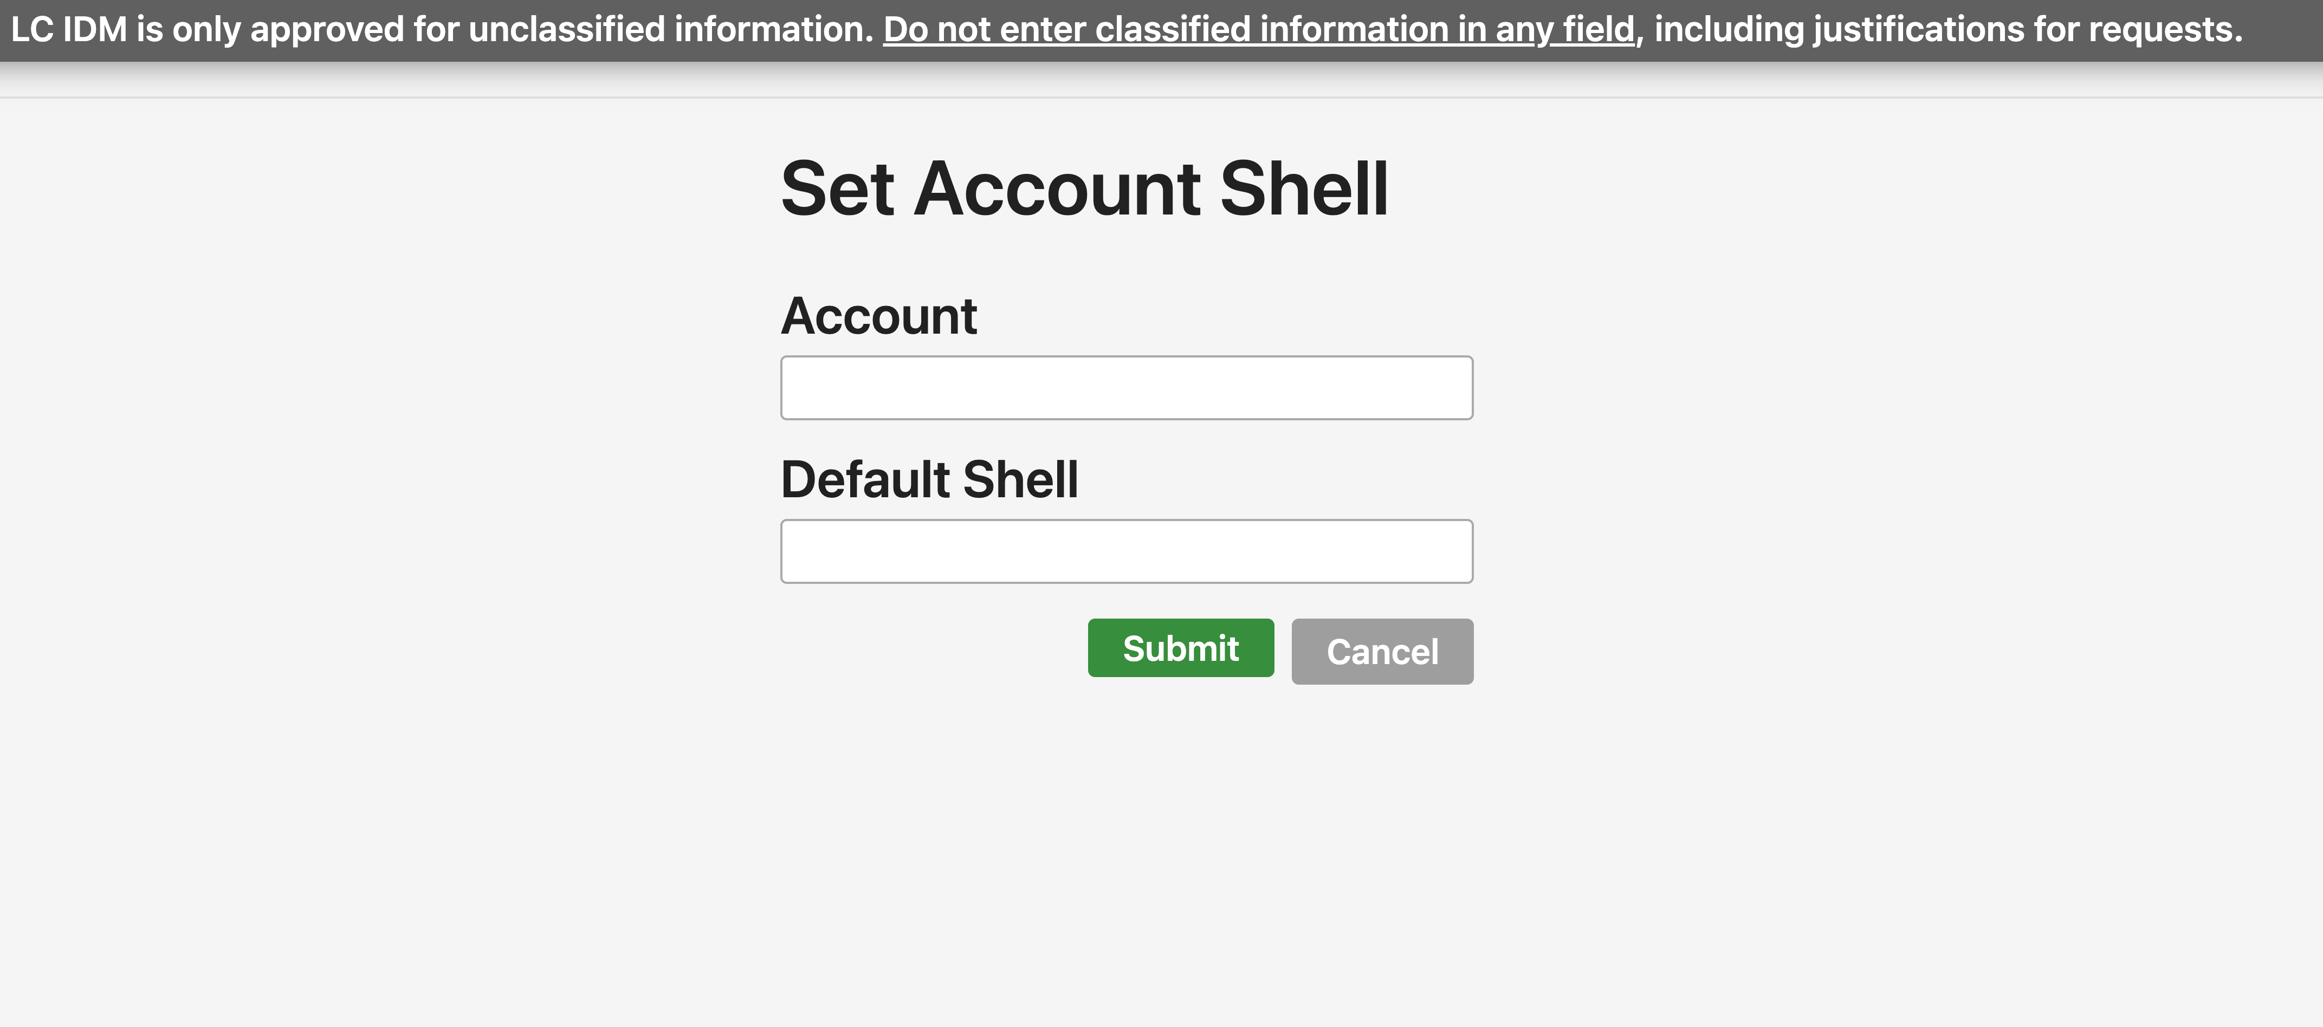Click the word 'classified' in the underlined warning
This screenshot has width=2323, height=1027.
[1172, 30]
